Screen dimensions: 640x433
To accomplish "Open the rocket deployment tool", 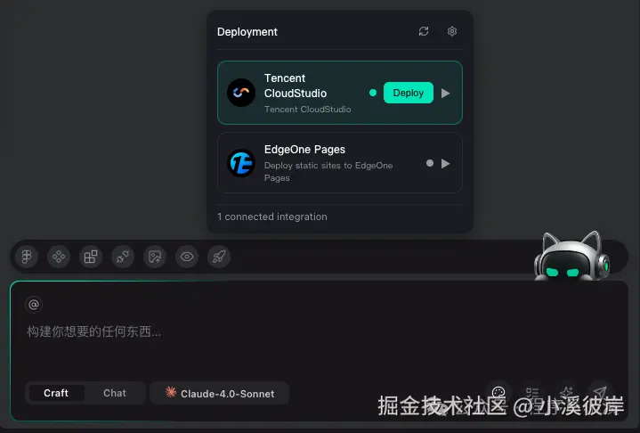I will click(219, 257).
